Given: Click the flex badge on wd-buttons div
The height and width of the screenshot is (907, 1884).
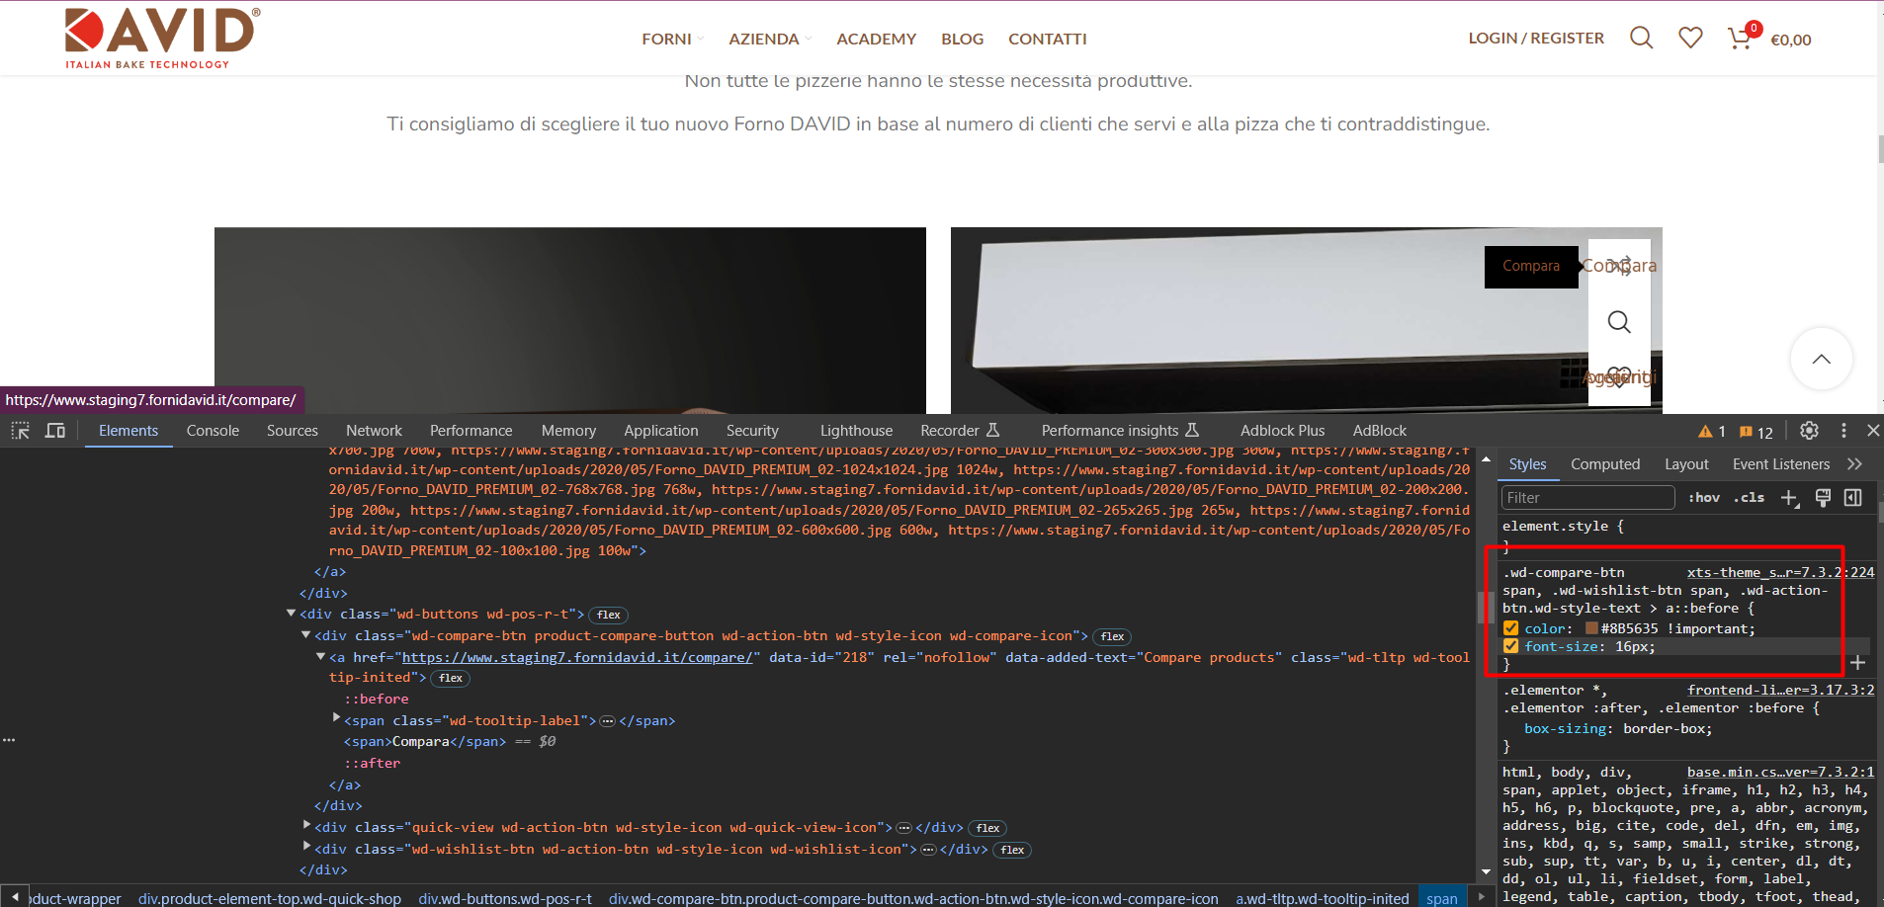Looking at the screenshot, I should click(x=609, y=615).
